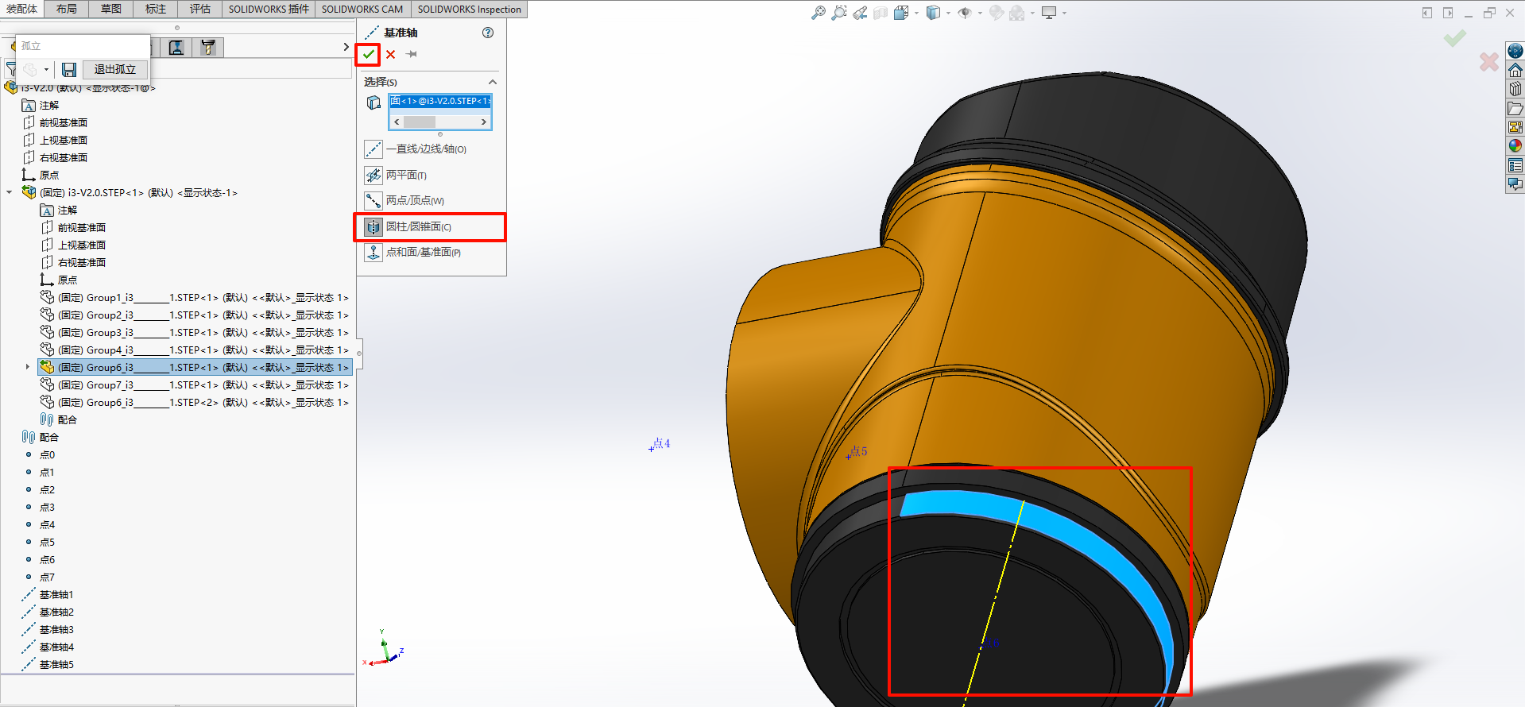Click the Display Style icon
Viewport: 1525px width, 707px height.
[x=934, y=13]
